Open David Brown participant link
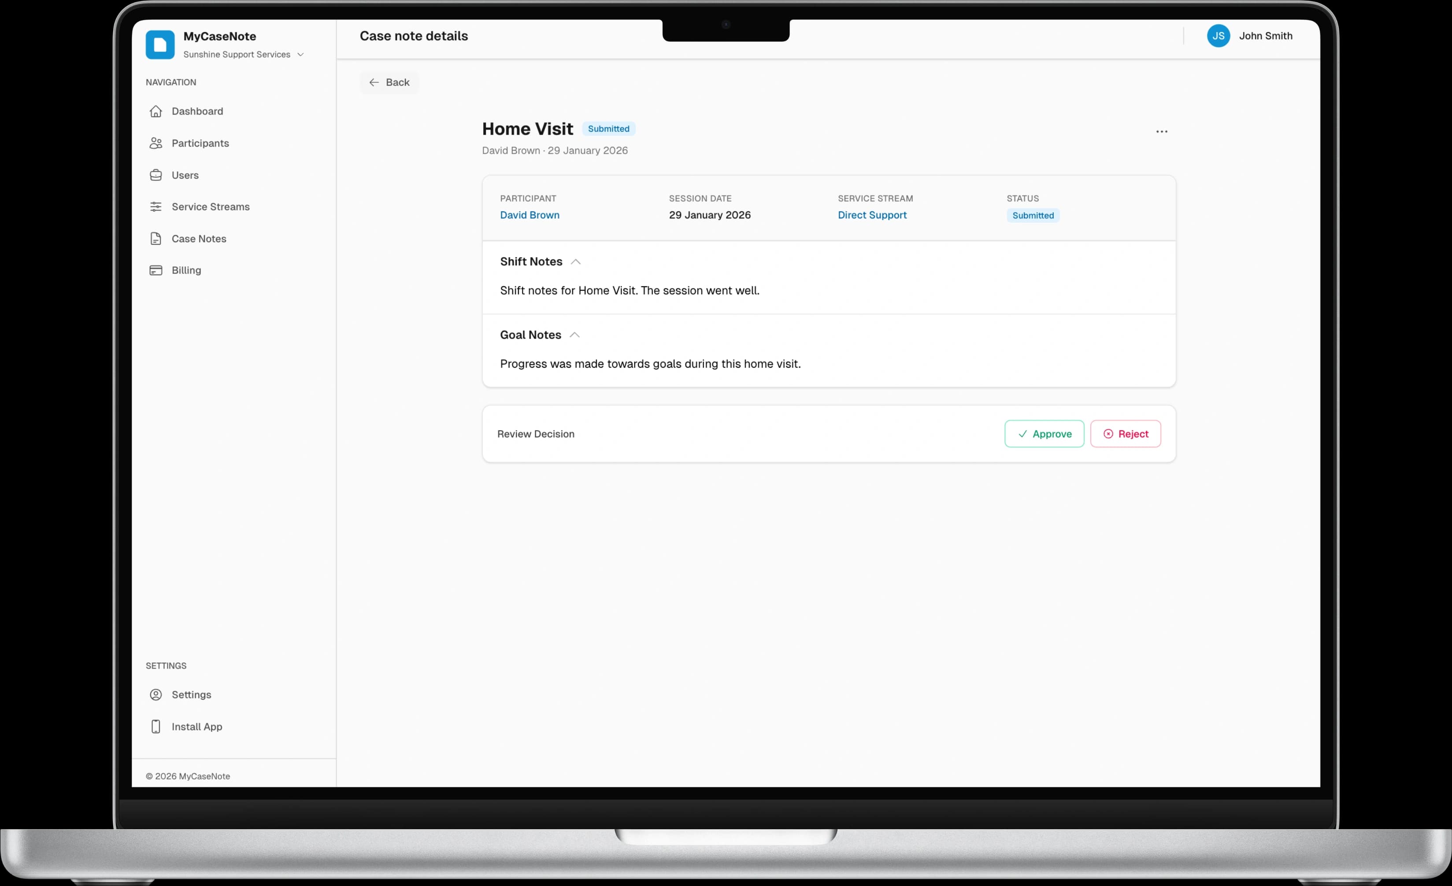This screenshot has width=1452, height=886. (x=529, y=215)
